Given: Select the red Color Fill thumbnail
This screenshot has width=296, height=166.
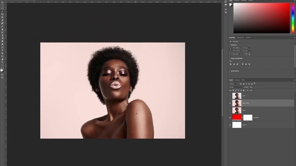Looking at the screenshot, I should (237, 118).
